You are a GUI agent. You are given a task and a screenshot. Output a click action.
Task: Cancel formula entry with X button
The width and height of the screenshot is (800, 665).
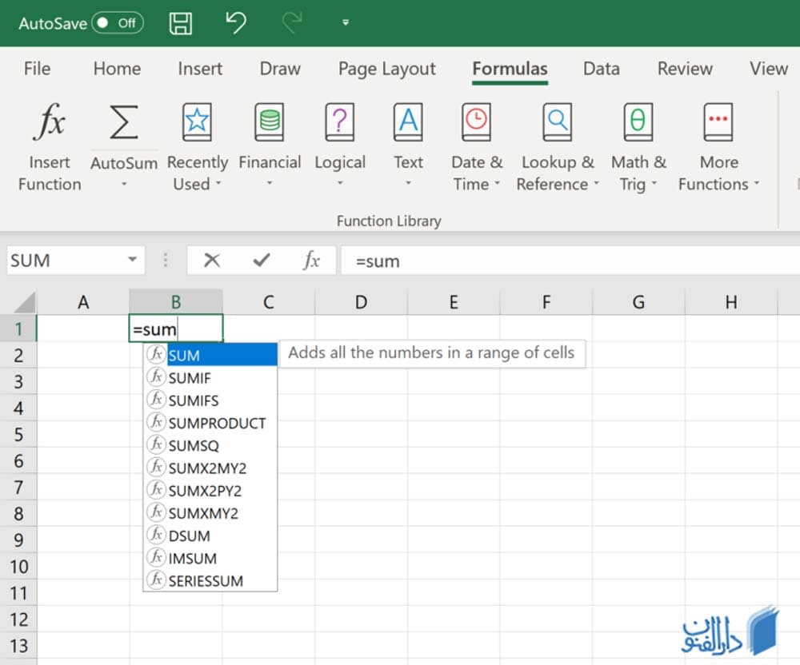[x=211, y=261]
